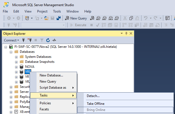
Task: Click the MDX query icon
Action: pyautogui.click(x=98, y=18)
